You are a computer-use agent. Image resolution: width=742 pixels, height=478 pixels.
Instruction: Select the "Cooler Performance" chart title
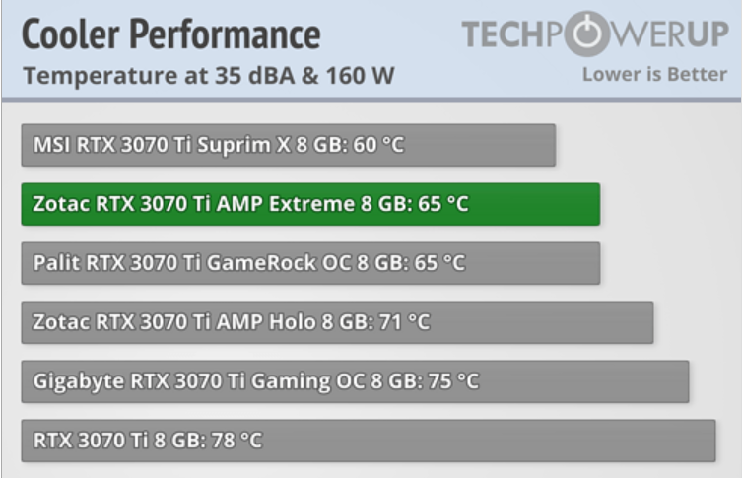[x=170, y=35]
